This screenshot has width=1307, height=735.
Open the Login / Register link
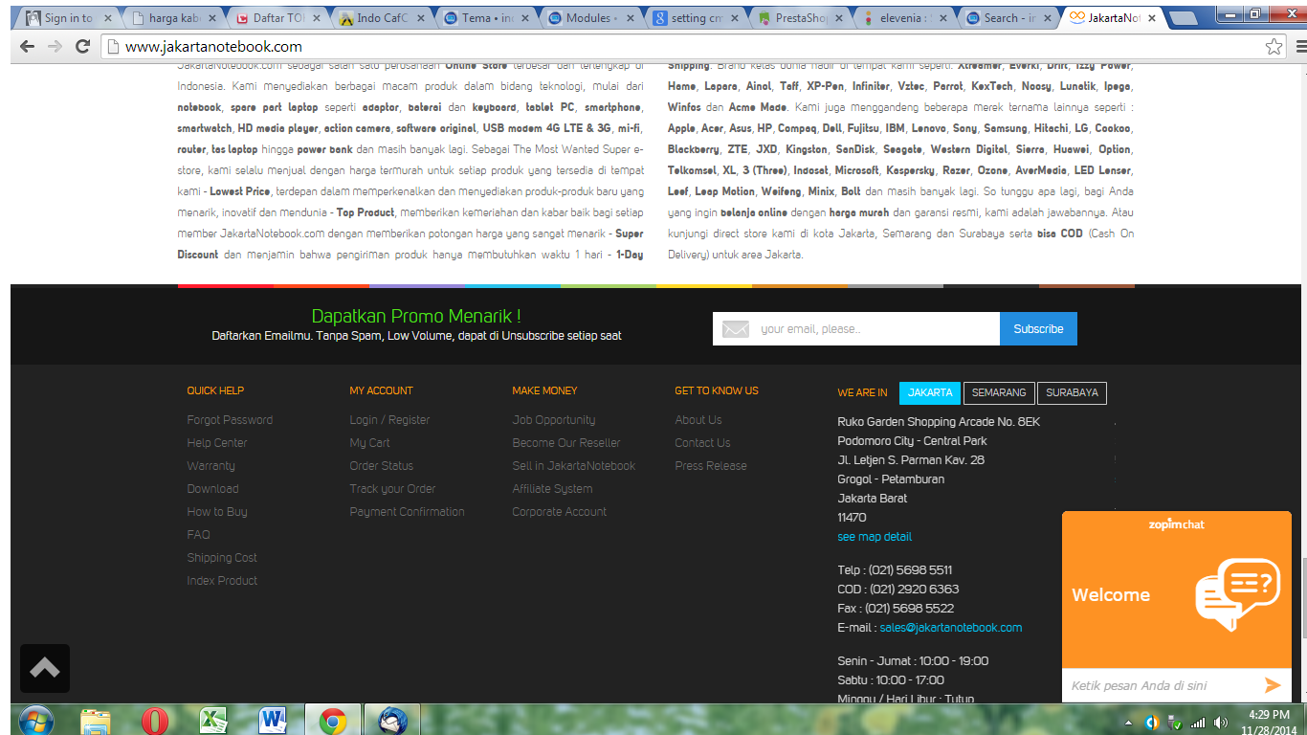click(389, 420)
